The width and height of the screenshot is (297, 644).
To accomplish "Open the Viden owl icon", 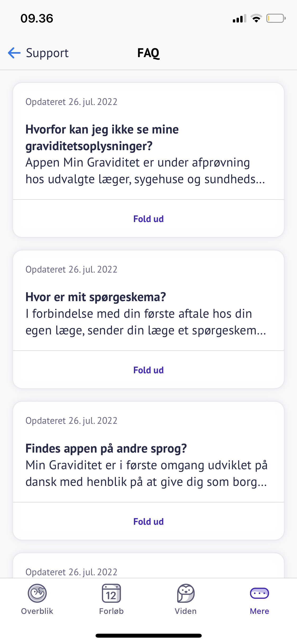I will point(186,593).
